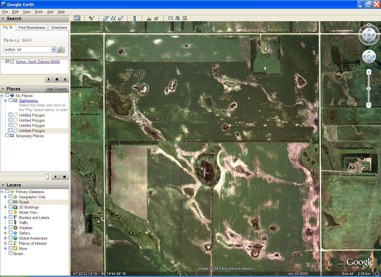The height and width of the screenshot is (277, 381).
Task: Open View in Google Maps icon
Action: tap(185, 18)
